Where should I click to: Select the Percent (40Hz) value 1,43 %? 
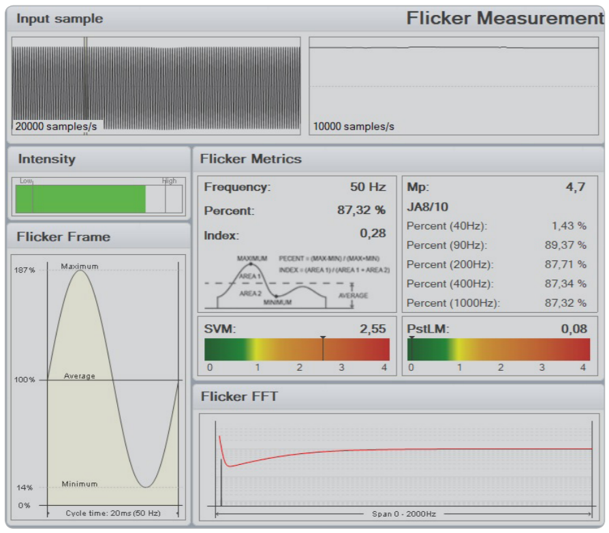coord(569,226)
